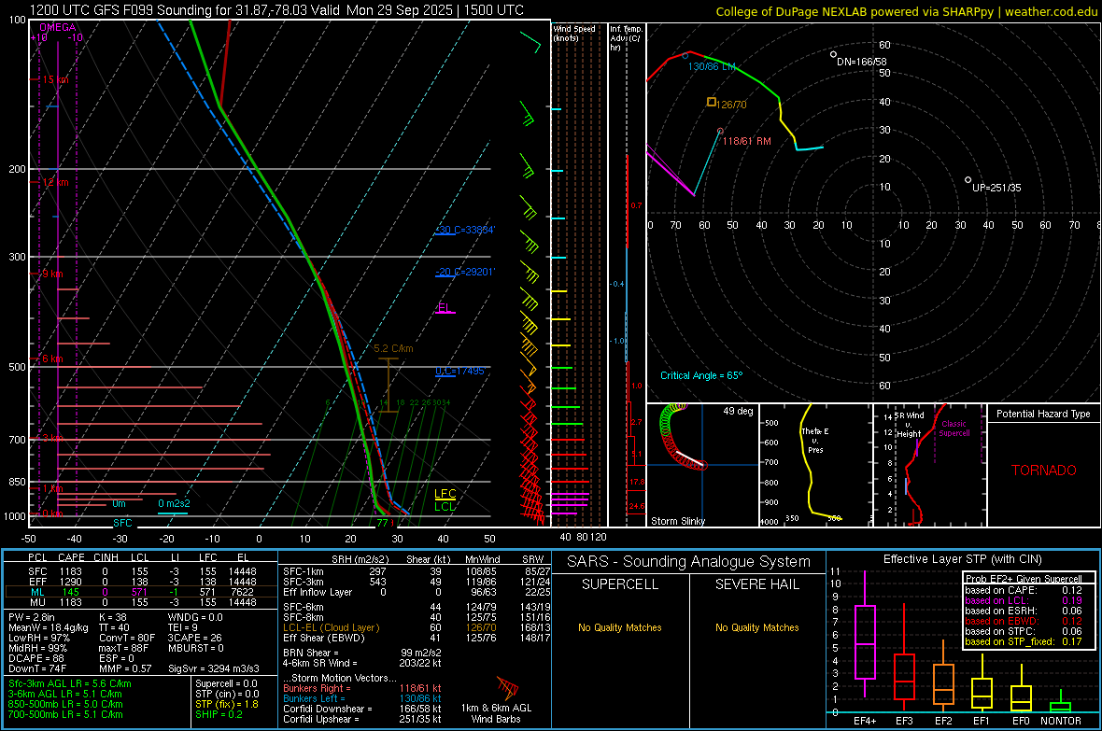1102x731 pixels.
Task: Click the 'Inf. Temp. Adv.' column header
Action: (x=626, y=38)
